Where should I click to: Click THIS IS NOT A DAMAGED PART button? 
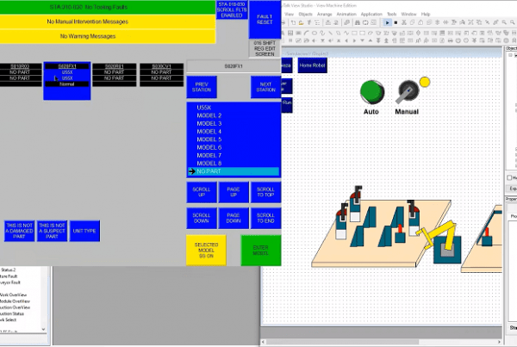coord(19,231)
